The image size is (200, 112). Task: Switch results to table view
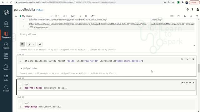(x=22, y=44)
